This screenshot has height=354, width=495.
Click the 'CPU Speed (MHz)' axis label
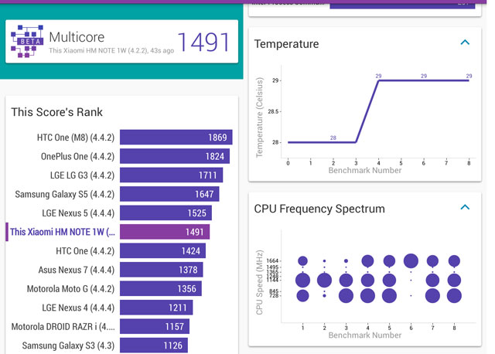tap(259, 282)
